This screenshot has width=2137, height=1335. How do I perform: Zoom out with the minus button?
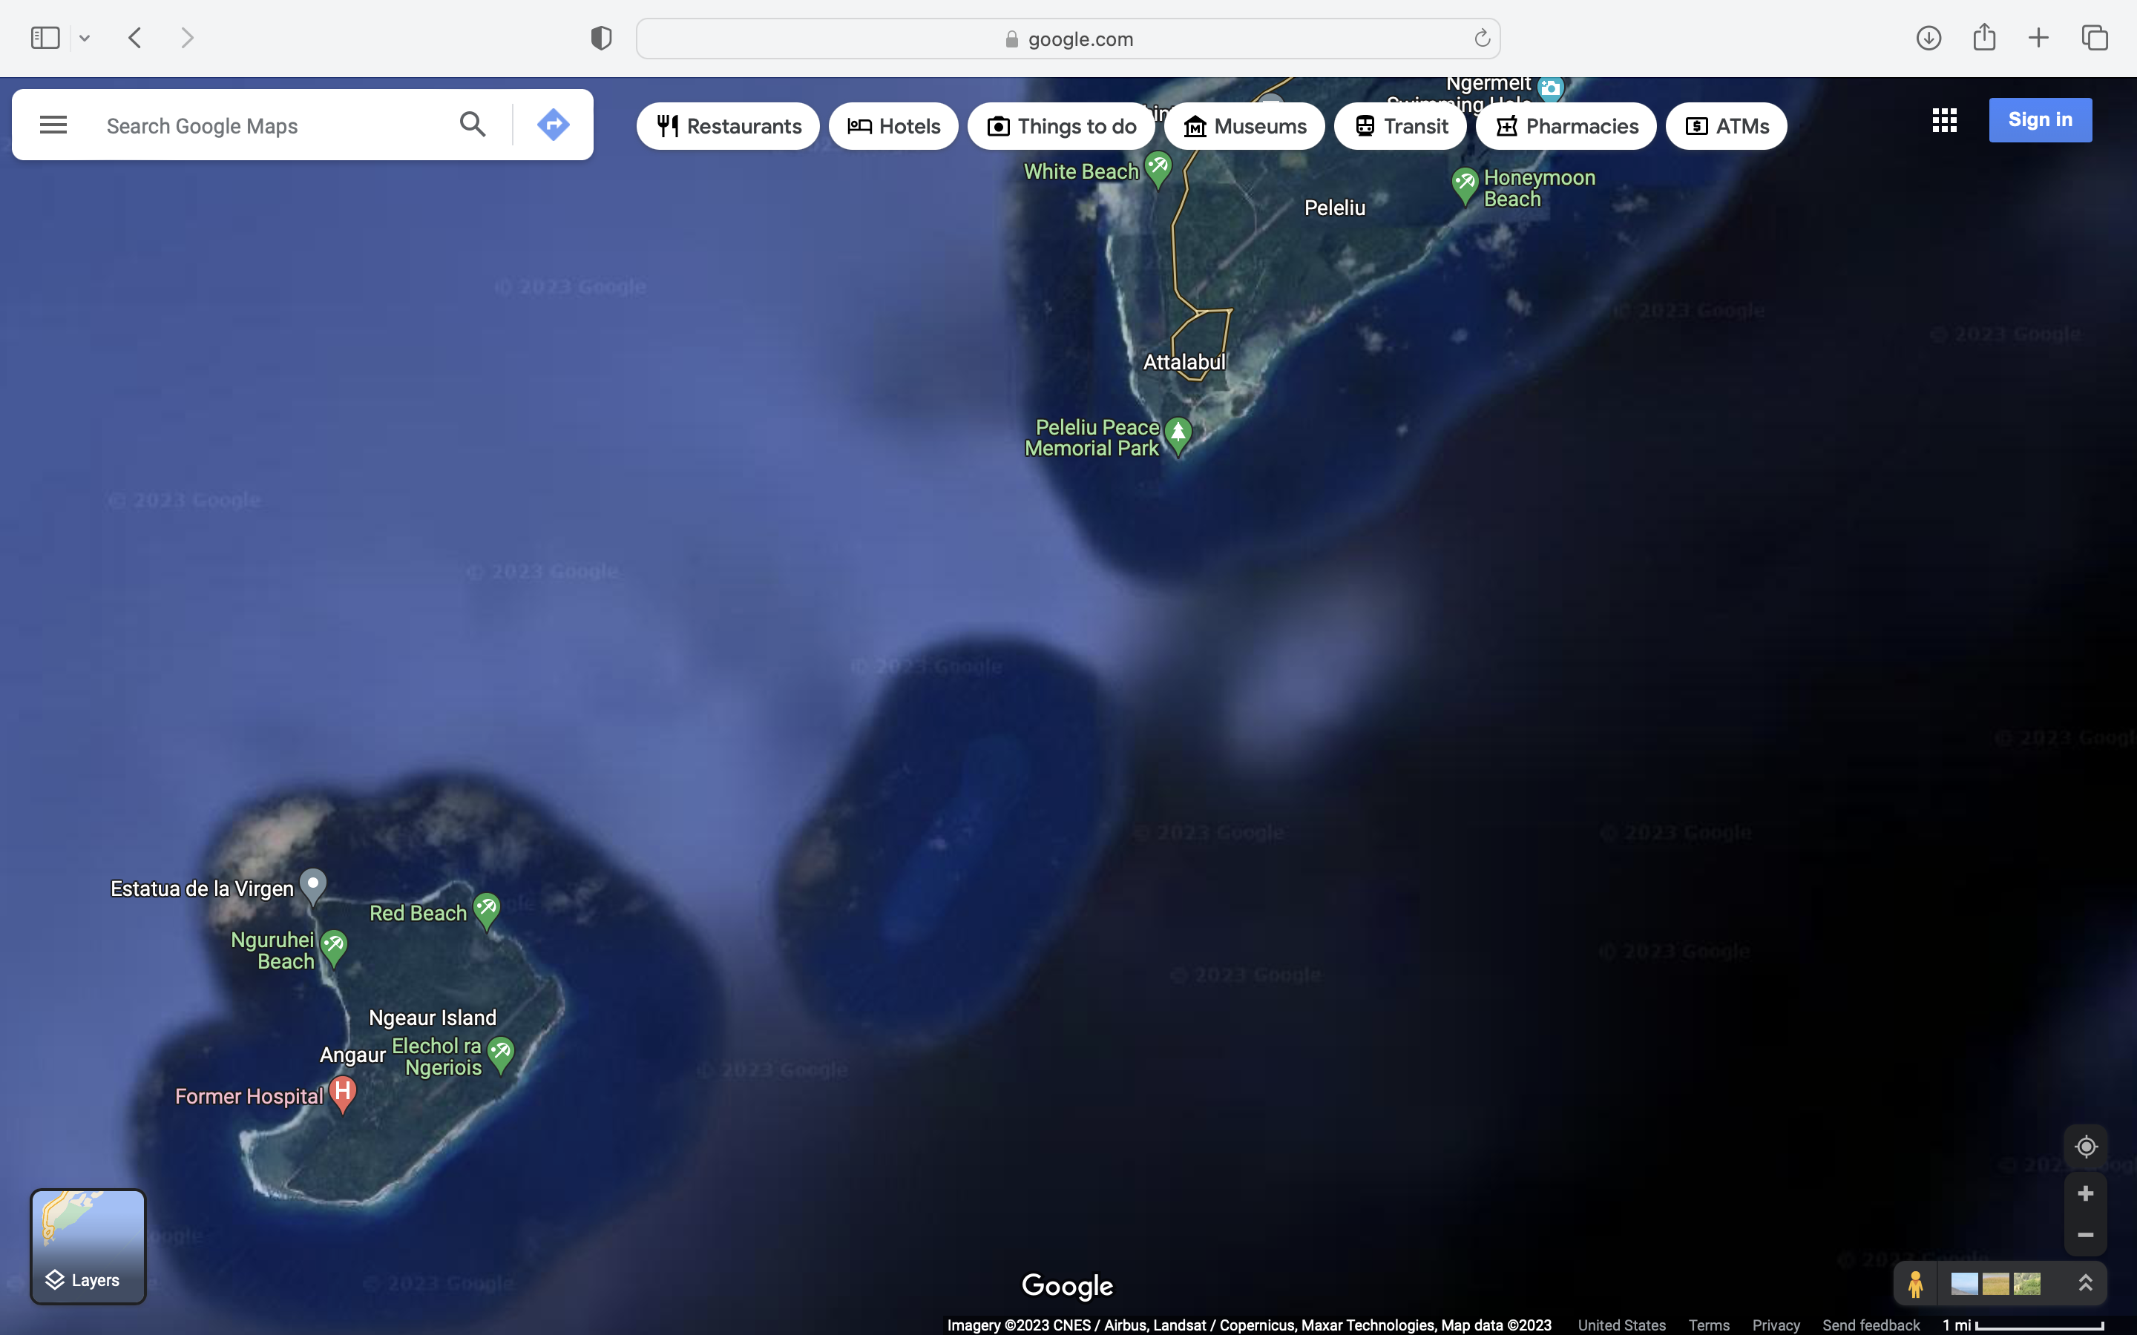point(2085,1234)
